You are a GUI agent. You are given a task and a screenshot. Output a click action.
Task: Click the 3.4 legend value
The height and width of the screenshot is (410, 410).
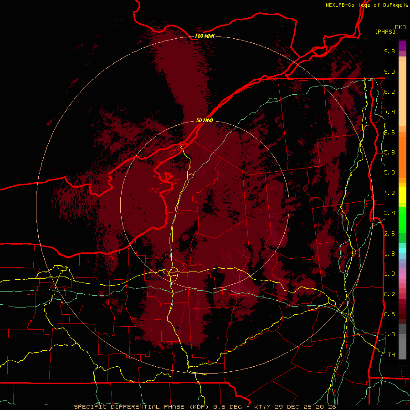point(389,213)
